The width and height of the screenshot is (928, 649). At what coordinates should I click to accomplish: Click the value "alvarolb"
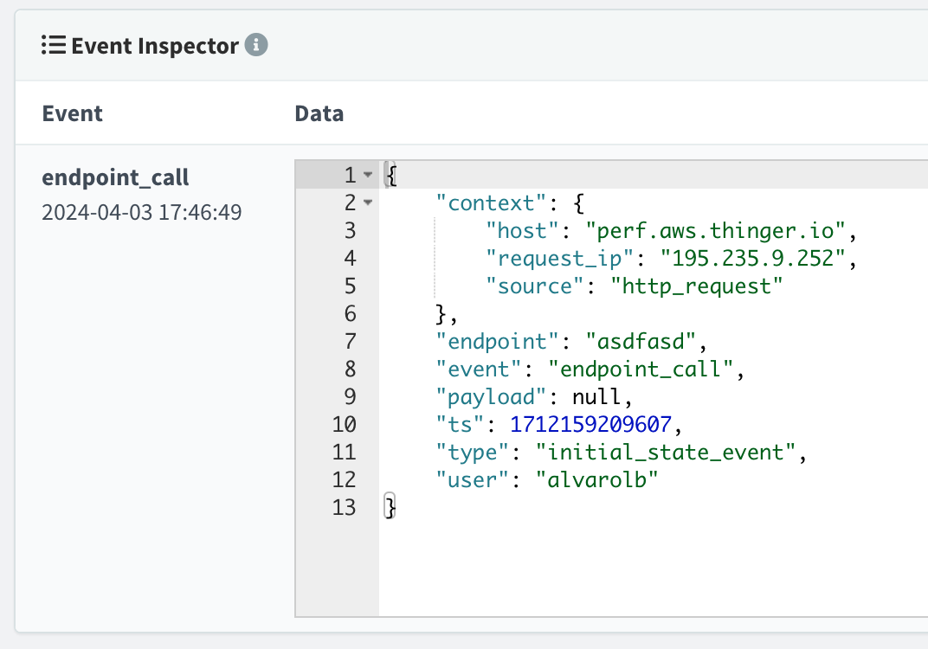click(596, 479)
